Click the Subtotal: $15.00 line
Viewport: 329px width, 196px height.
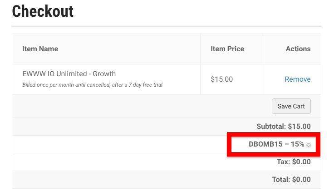coord(284,126)
